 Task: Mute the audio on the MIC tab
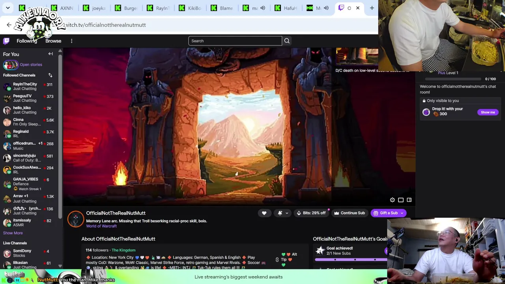(x=326, y=8)
